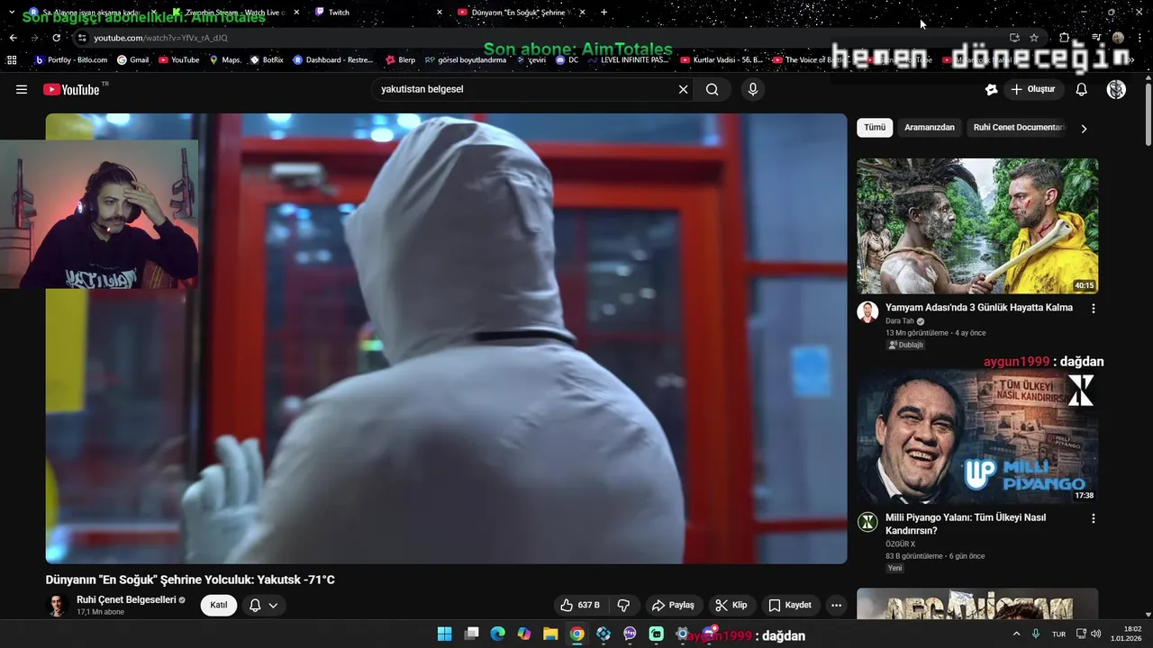Open the YouTube guide hamburger menu
Screen dimensions: 1153x648
pyautogui.click(x=22, y=89)
